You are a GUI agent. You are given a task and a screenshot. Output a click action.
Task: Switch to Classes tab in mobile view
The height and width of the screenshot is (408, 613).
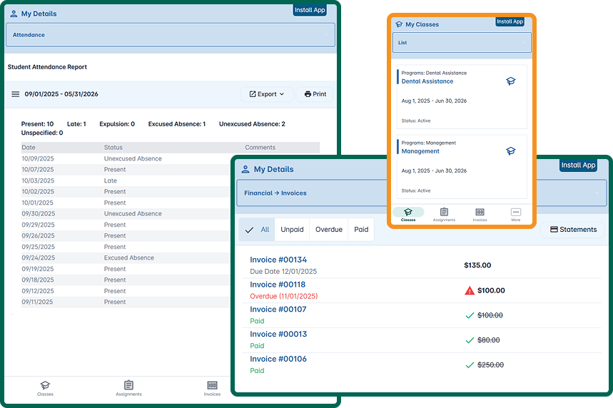(x=408, y=215)
